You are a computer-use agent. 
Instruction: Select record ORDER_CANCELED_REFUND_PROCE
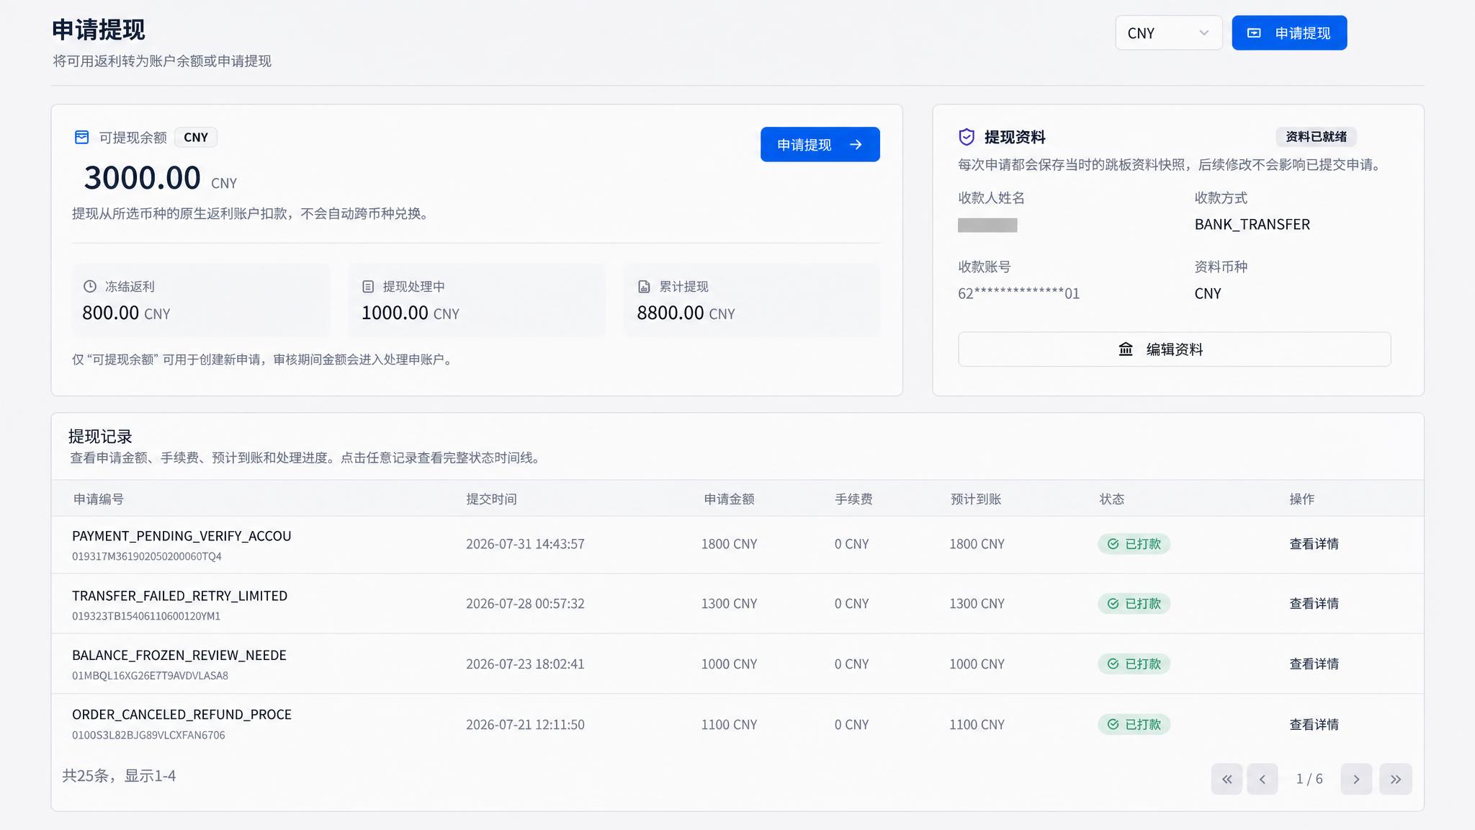(181, 715)
